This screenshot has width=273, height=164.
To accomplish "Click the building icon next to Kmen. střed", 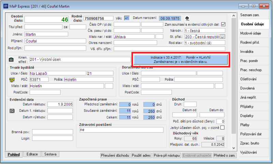I will (x=11, y=60).
